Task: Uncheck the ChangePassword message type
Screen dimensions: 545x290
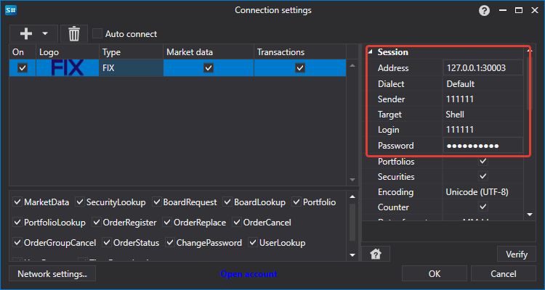Action: [x=169, y=242]
